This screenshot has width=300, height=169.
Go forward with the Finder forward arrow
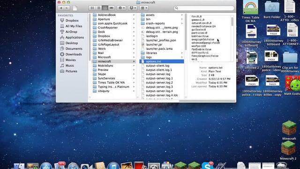pos(67,8)
